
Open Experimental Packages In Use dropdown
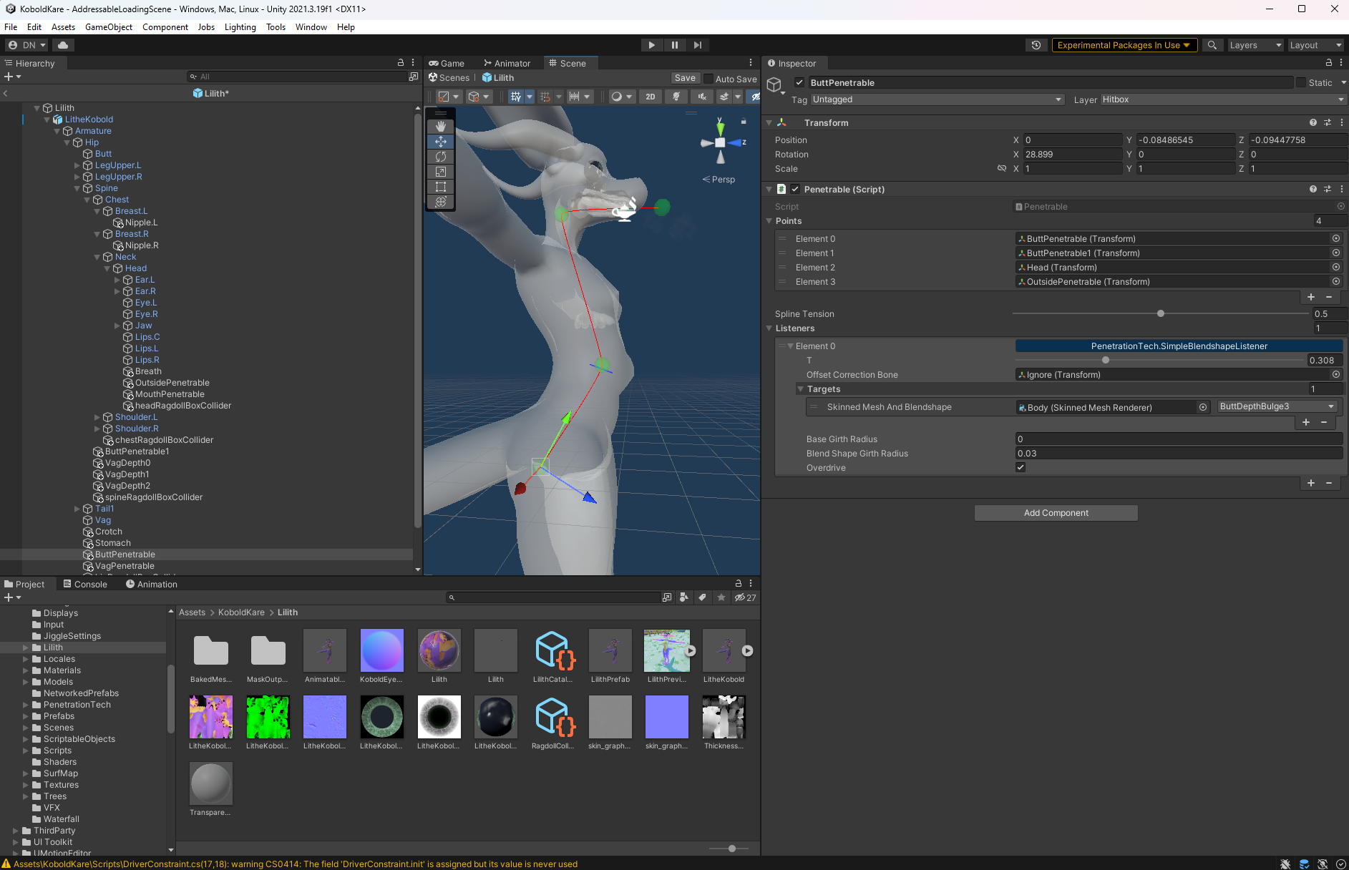tap(1124, 45)
